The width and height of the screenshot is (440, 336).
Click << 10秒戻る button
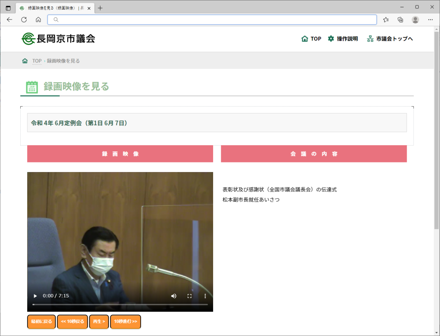(73, 321)
